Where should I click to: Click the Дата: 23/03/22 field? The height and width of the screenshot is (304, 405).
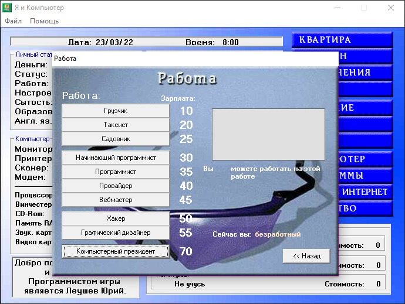click(x=101, y=42)
